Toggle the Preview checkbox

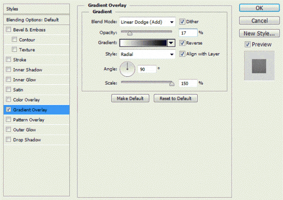pos(248,45)
